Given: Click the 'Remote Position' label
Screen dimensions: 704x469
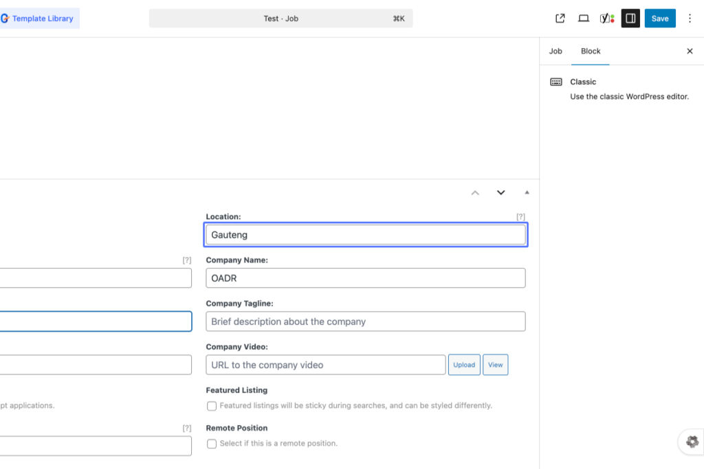Looking at the screenshot, I should [236, 428].
